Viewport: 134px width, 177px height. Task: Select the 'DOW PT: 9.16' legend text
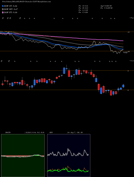[10, 12]
